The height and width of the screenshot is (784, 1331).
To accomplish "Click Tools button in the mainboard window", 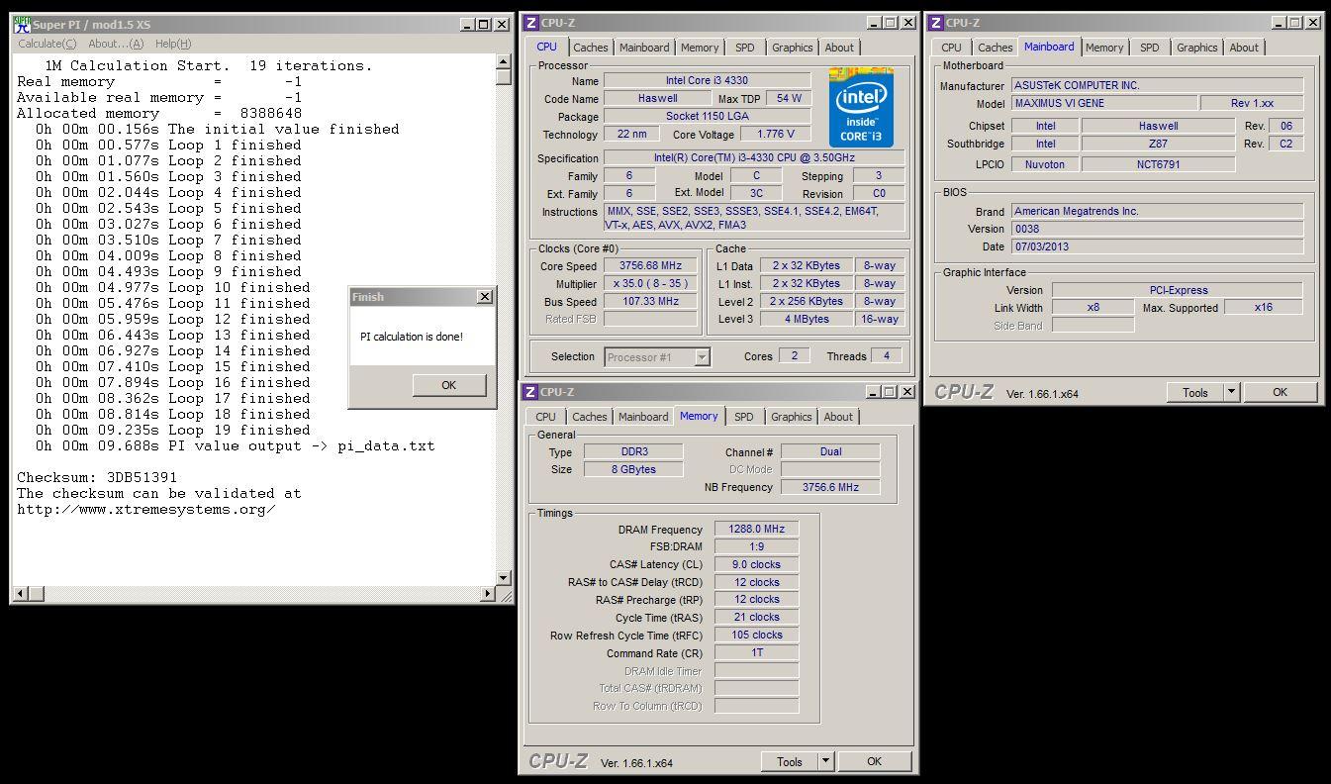I will [x=1195, y=392].
